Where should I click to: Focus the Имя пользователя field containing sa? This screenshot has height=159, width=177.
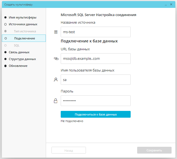coord(96,80)
